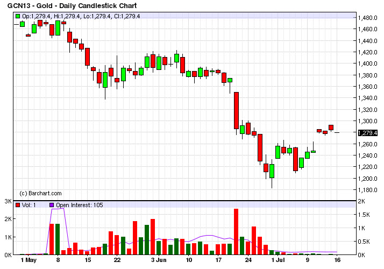Click the "Vol: 1" label
Screen dimensions: 384x269
point(29,205)
